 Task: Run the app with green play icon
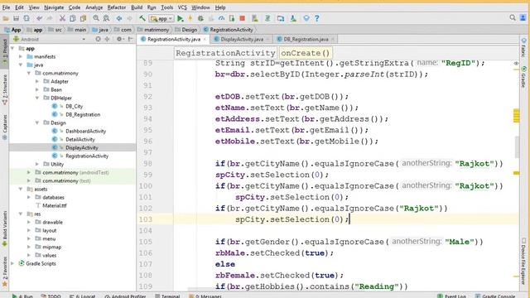181,18
